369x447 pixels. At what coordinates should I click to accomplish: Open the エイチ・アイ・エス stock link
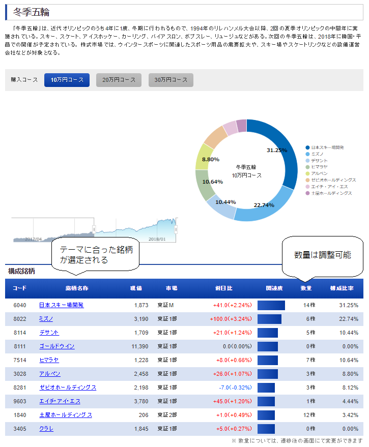tap(60, 401)
